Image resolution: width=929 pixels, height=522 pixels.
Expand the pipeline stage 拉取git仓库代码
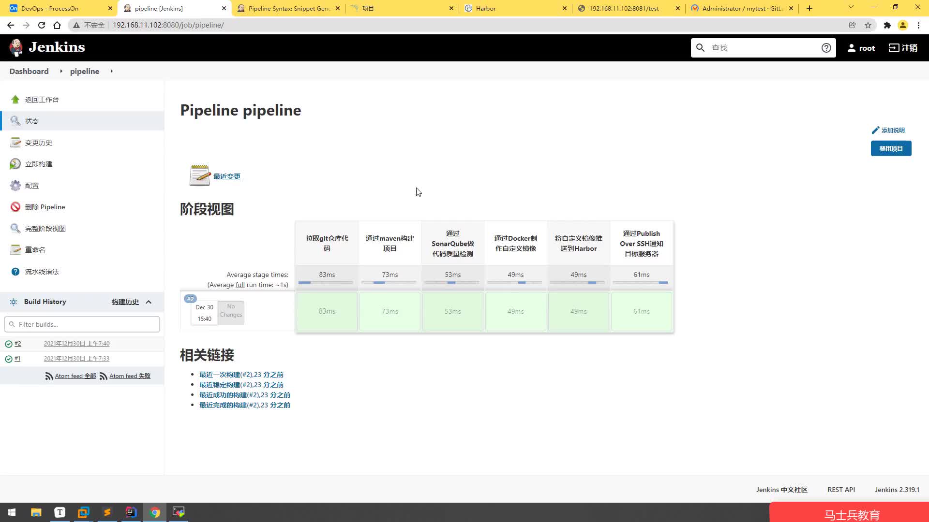[x=327, y=311]
